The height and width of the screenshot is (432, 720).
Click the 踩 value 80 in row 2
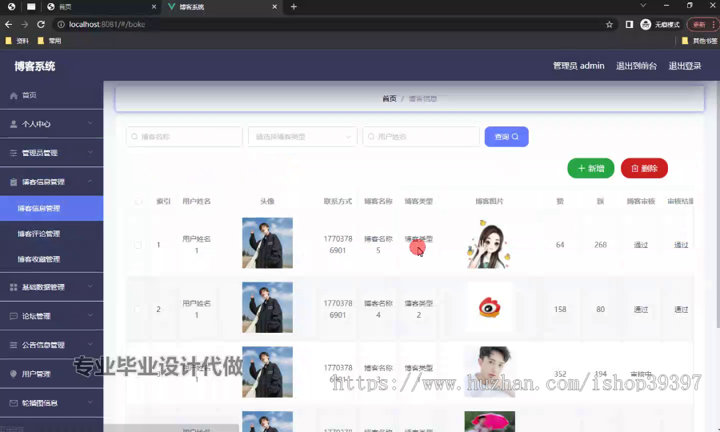[x=600, y=310]
